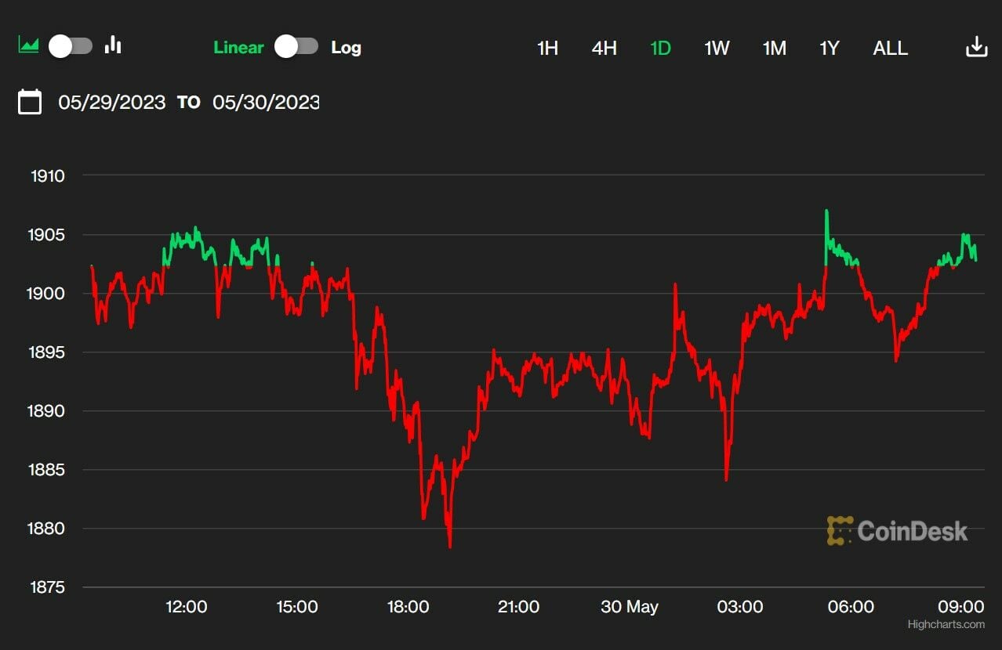Click the 1910 y-axis label
This screenshot has width=1002, height=650.
pos(48,176)
